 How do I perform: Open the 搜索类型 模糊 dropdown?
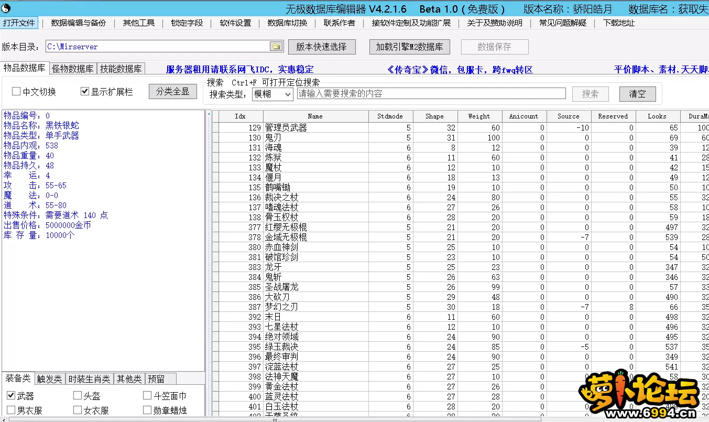(272, 94)
